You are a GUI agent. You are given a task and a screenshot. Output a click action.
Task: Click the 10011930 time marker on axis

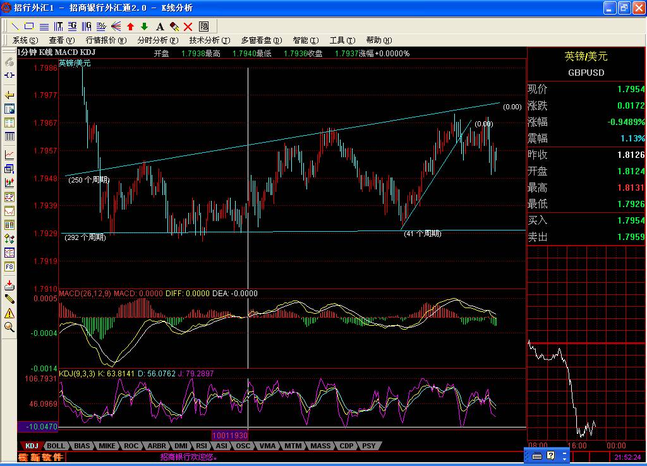229,436
